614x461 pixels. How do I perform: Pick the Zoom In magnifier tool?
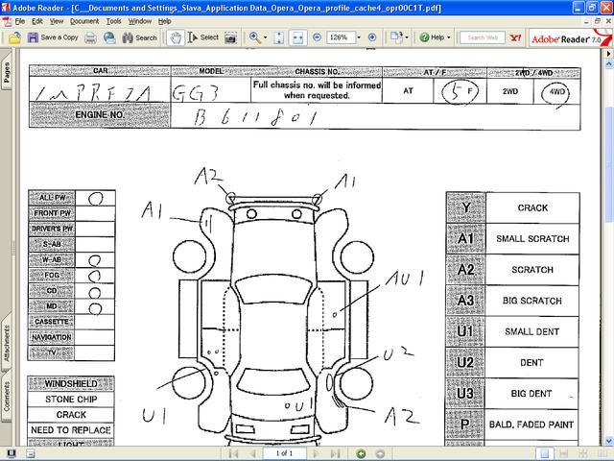[254, 37]
